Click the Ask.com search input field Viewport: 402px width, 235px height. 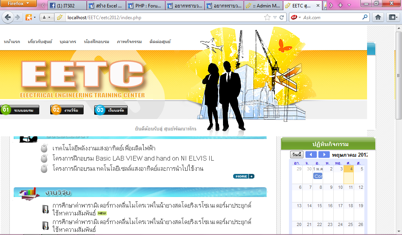pyautogui.click(x=331, y=17)
